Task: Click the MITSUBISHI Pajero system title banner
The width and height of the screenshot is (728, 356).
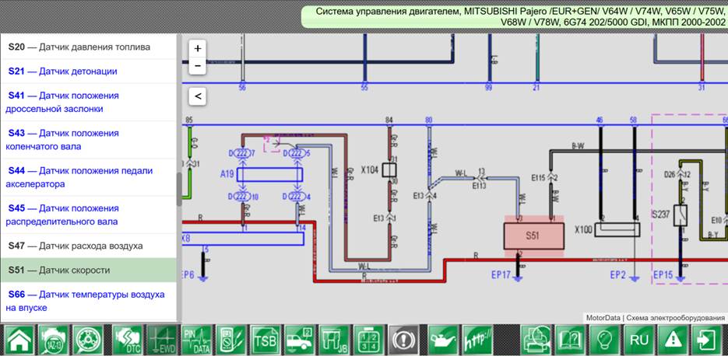Action: click(x=515, y=16)
